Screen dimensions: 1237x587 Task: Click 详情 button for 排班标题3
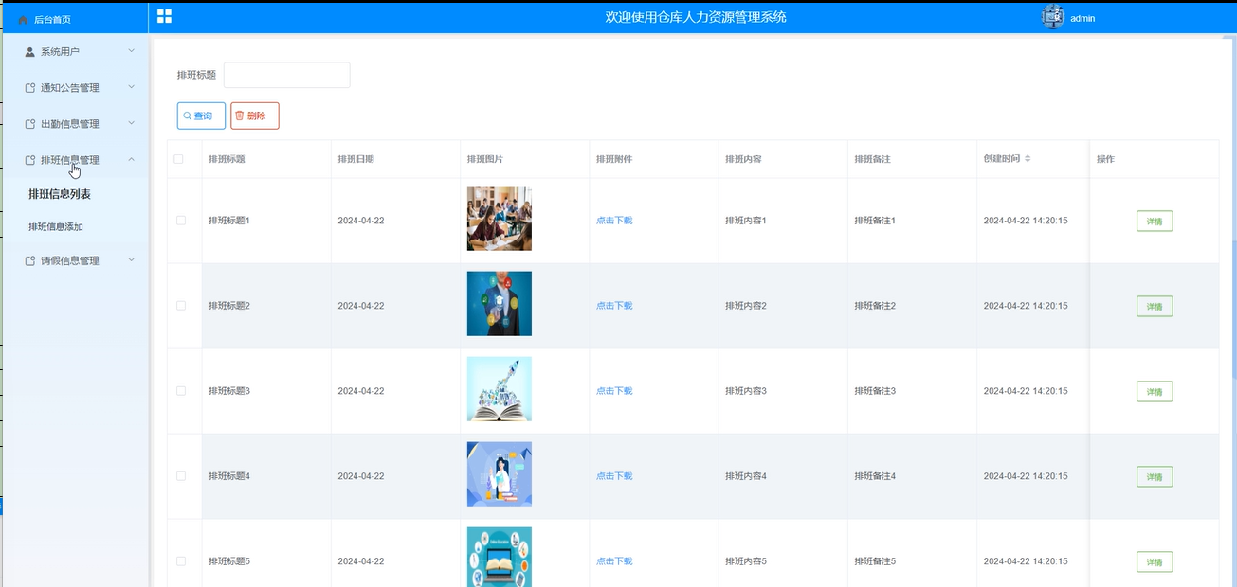1155,392
